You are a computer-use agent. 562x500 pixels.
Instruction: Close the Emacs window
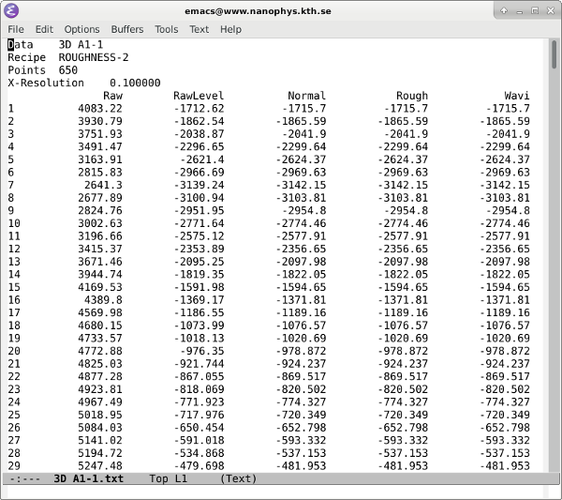[551, 10]
